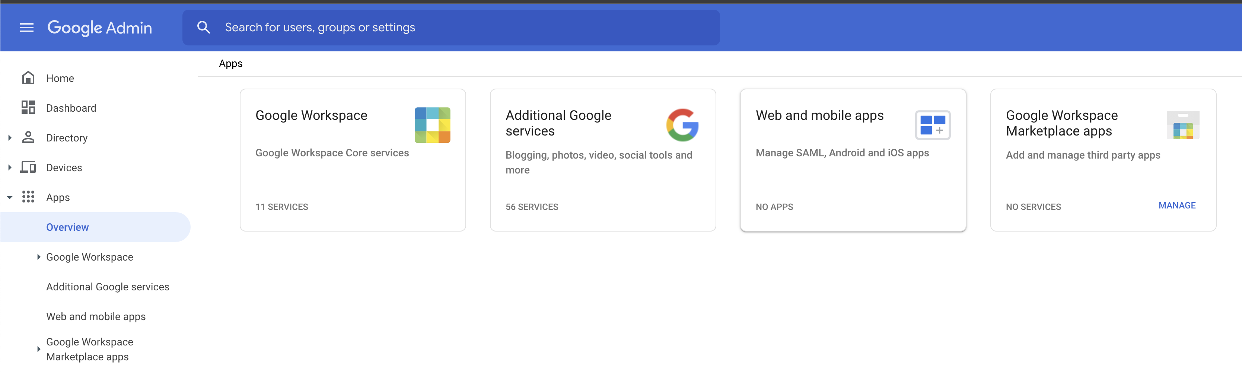Click the MANAGE link on Marketplace card
Viewport: 1242px width, 373px height.
pos(1177,206)
